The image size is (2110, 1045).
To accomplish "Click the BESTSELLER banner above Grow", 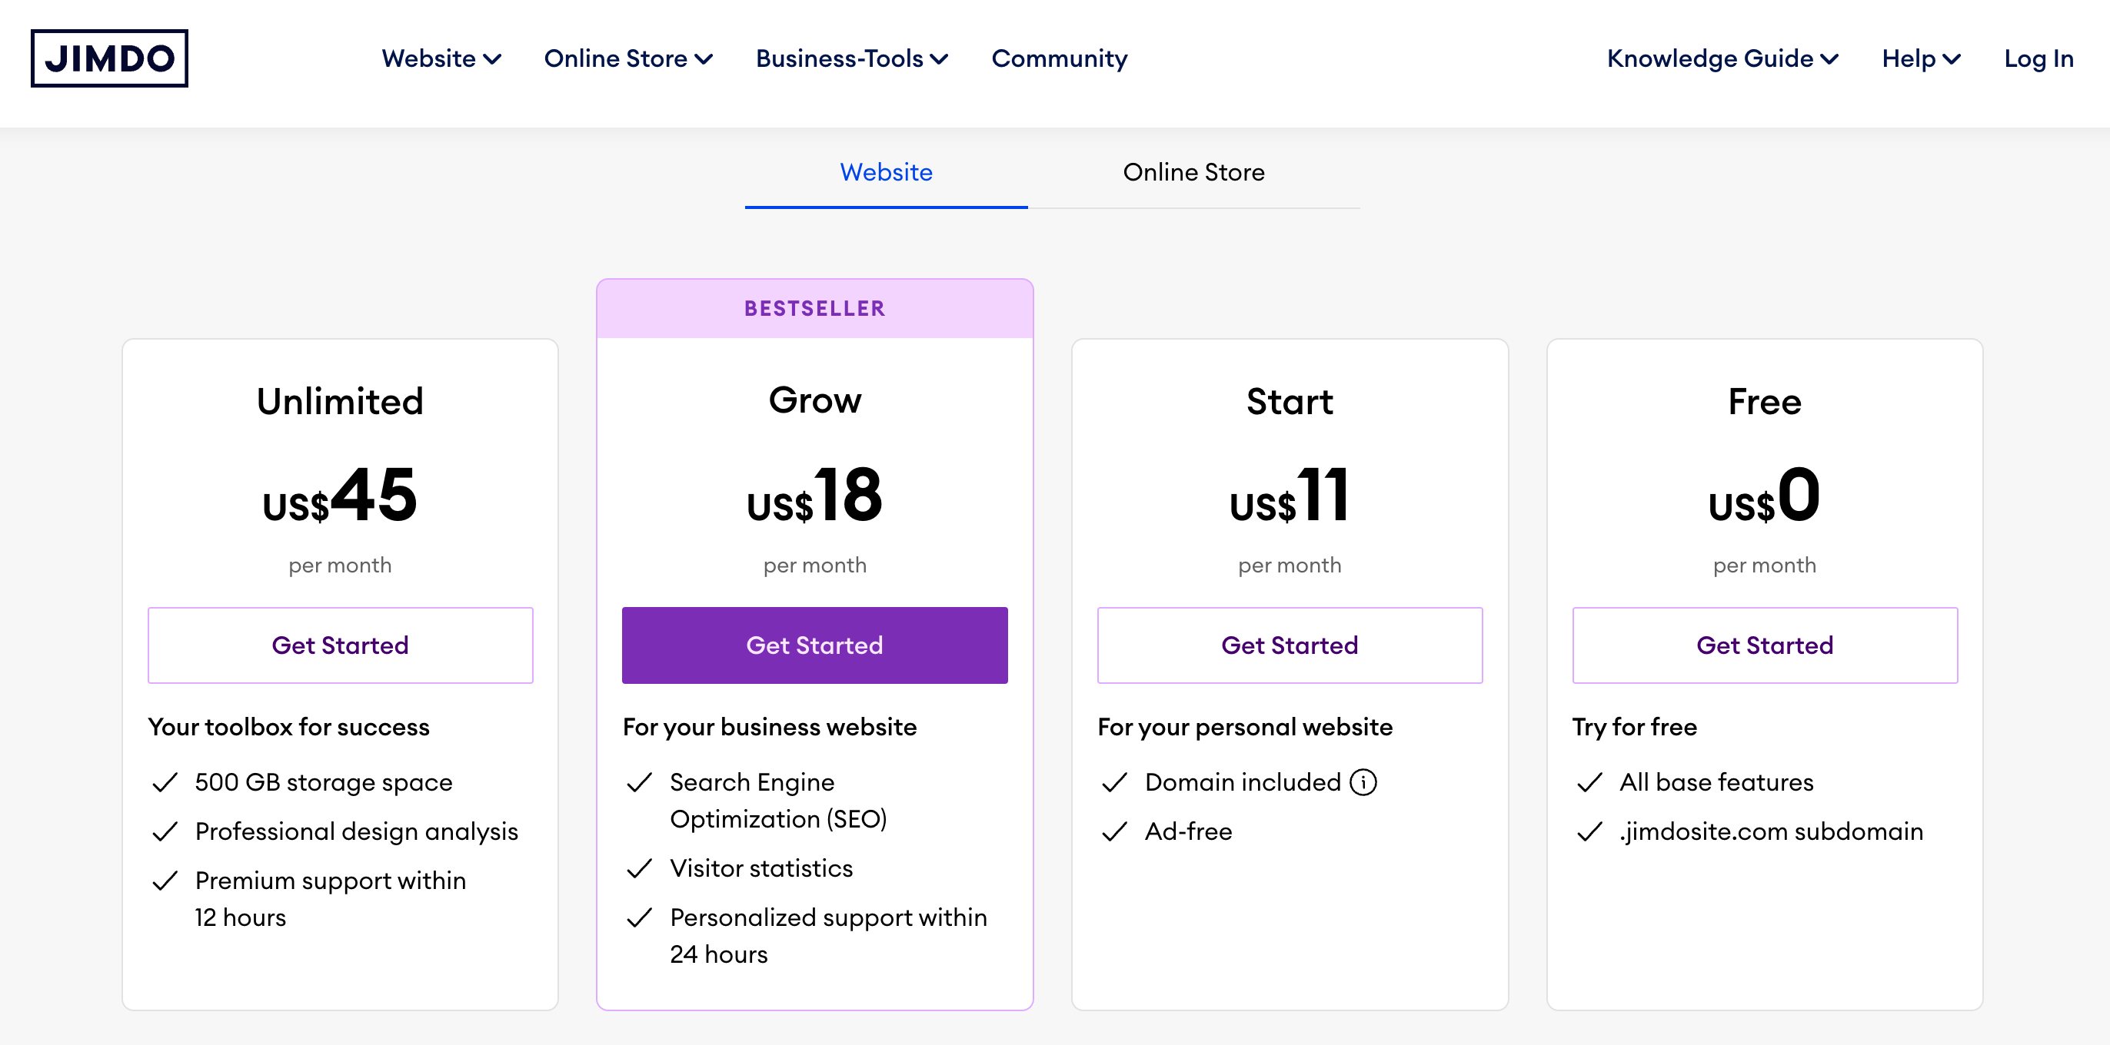I will point(814,309).
